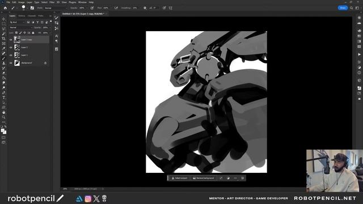Open the workspace switcher dropdown
Image resolution: width=363 pixels, height=204 pixels.
(357, 8)
